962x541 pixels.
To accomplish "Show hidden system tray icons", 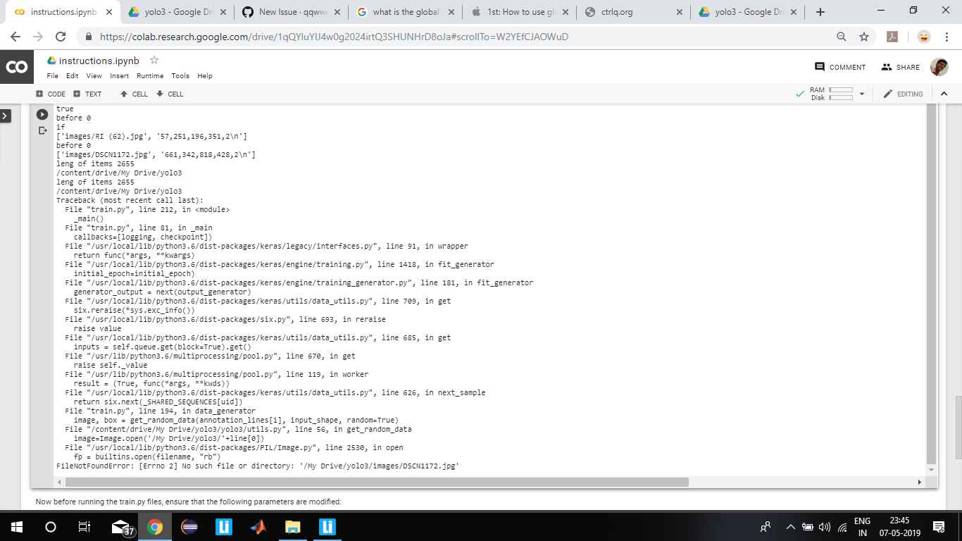I will pyautogui.click(x=789, y=526).
